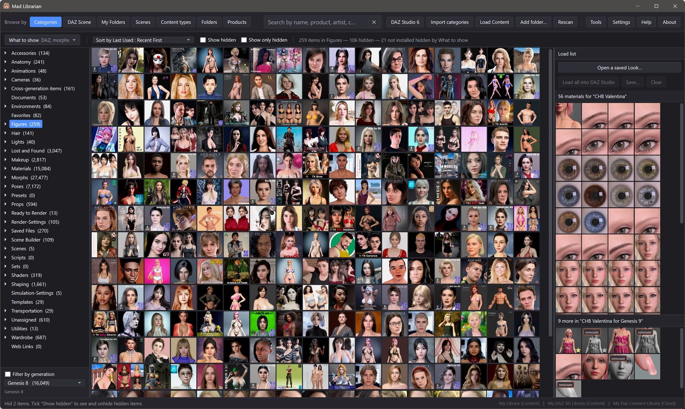Expand the Figures category arrow
The height and width of the screenshot is (409, 685).
(6, 124)
